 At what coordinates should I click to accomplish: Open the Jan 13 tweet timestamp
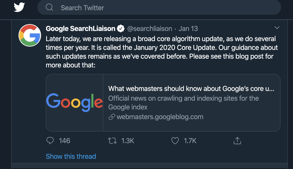pyautogui.click(x=188, y=29)
